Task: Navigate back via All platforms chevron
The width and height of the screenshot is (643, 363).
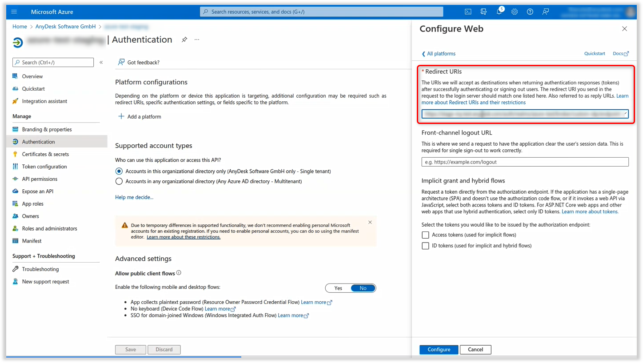Action: pyautogui.click(x=438, y=53)
